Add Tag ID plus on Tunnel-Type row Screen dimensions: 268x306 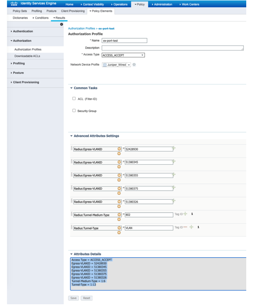tap(191, 227)
